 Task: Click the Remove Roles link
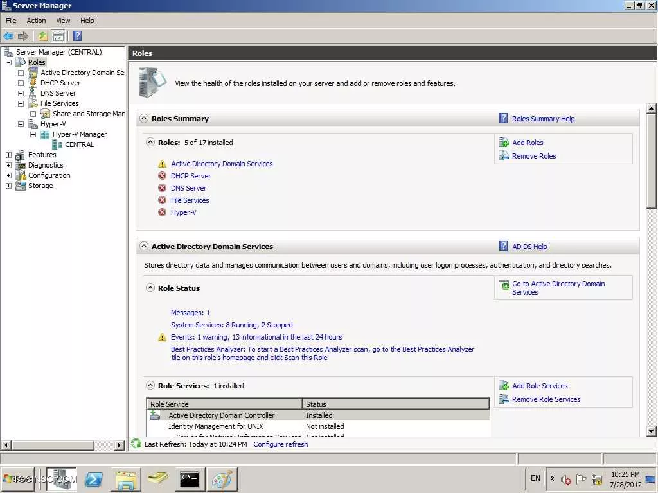(x=534, y=156)
